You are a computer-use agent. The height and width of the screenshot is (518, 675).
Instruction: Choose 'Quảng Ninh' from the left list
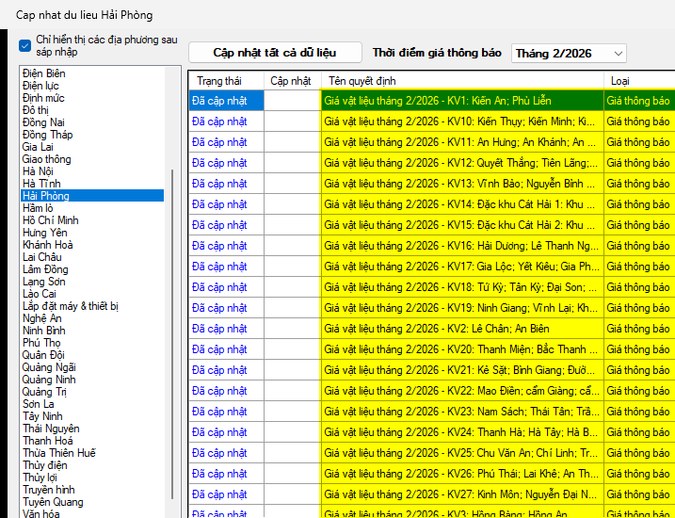(51, 380)
